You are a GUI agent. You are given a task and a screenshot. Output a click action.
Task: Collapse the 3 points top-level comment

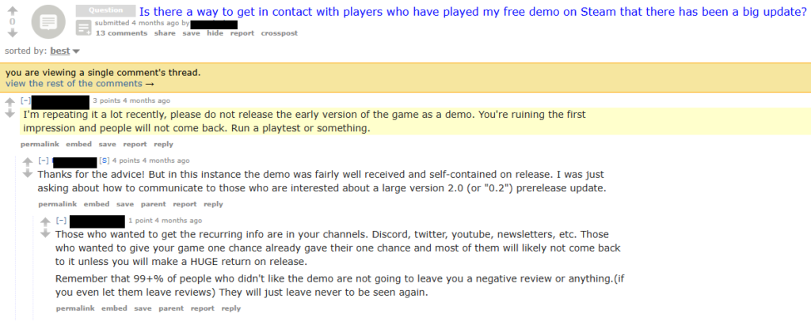pyautogui.click(x=25, y=100)
